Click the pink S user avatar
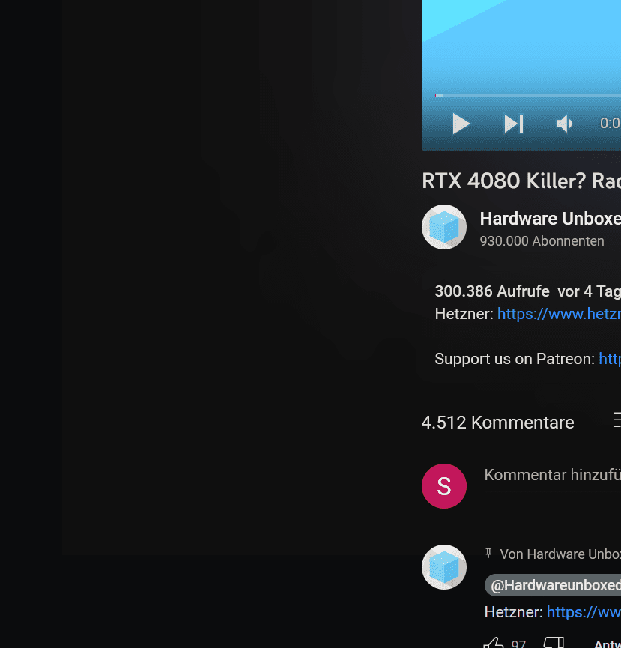Viewport: 621px width, 648px height. pos(444,486)
